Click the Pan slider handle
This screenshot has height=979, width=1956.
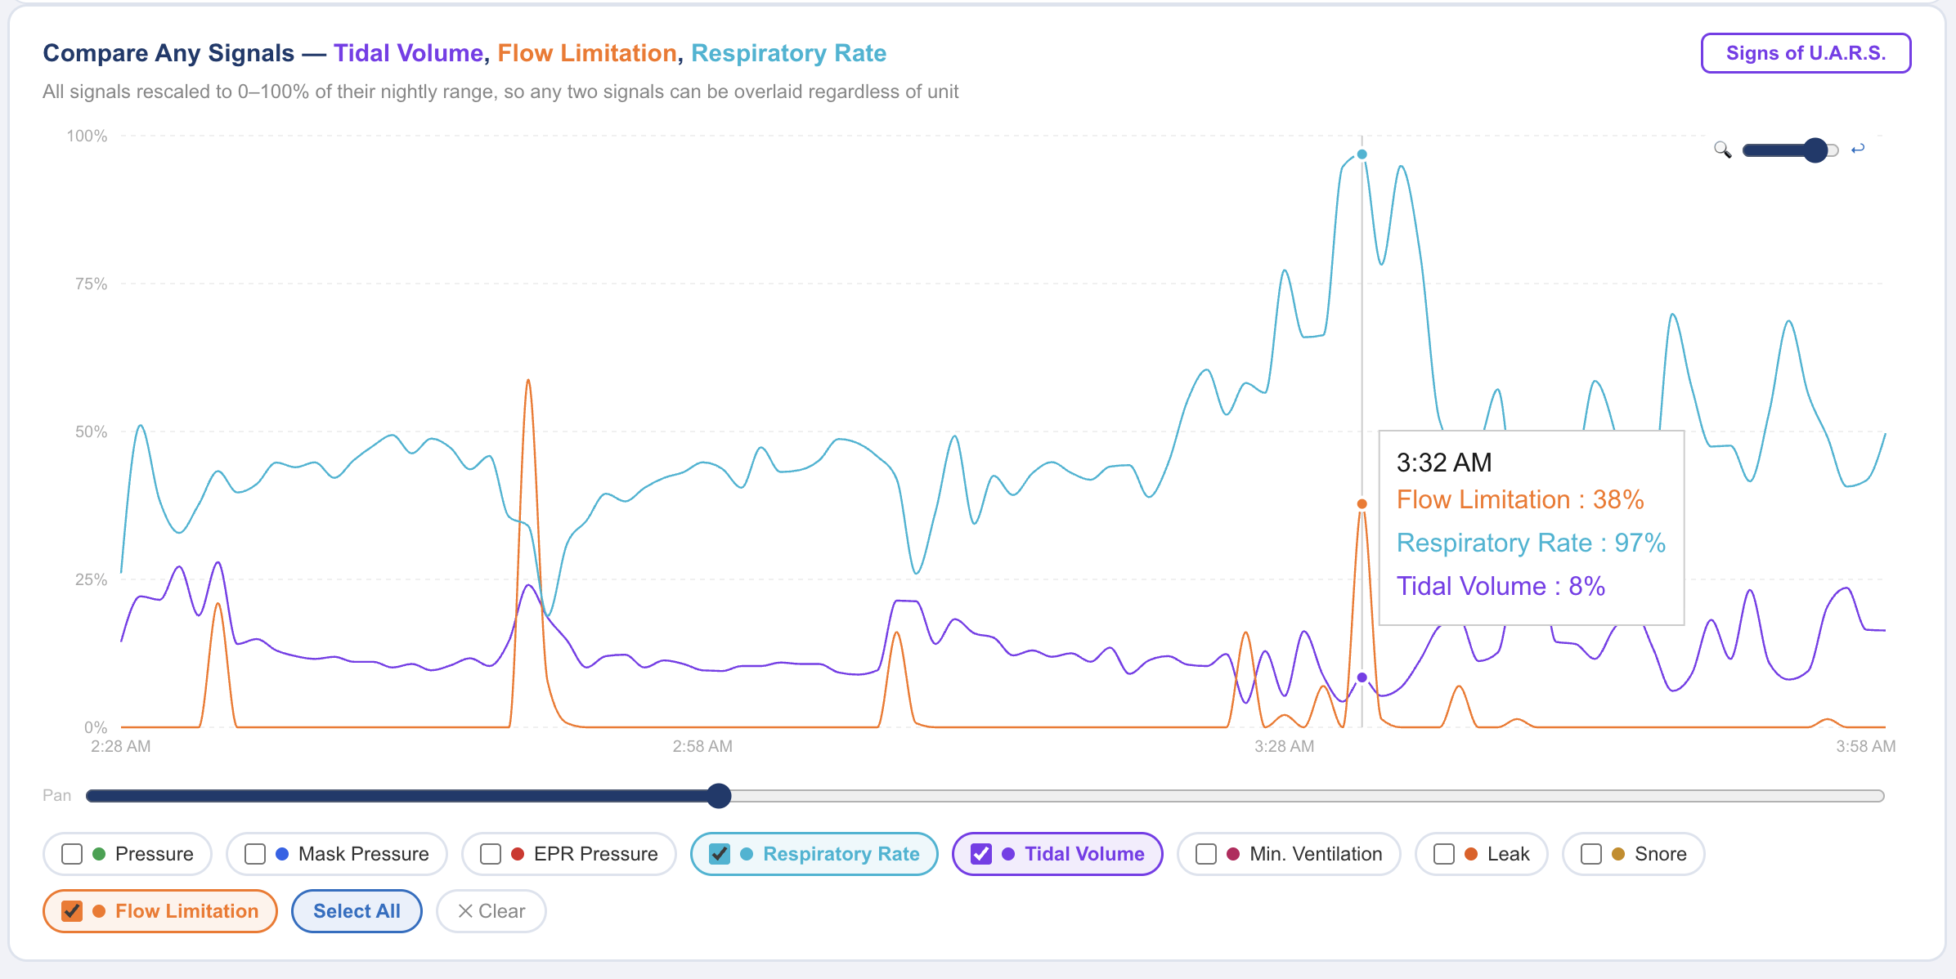pyautogui.click(x=719, y=795)
